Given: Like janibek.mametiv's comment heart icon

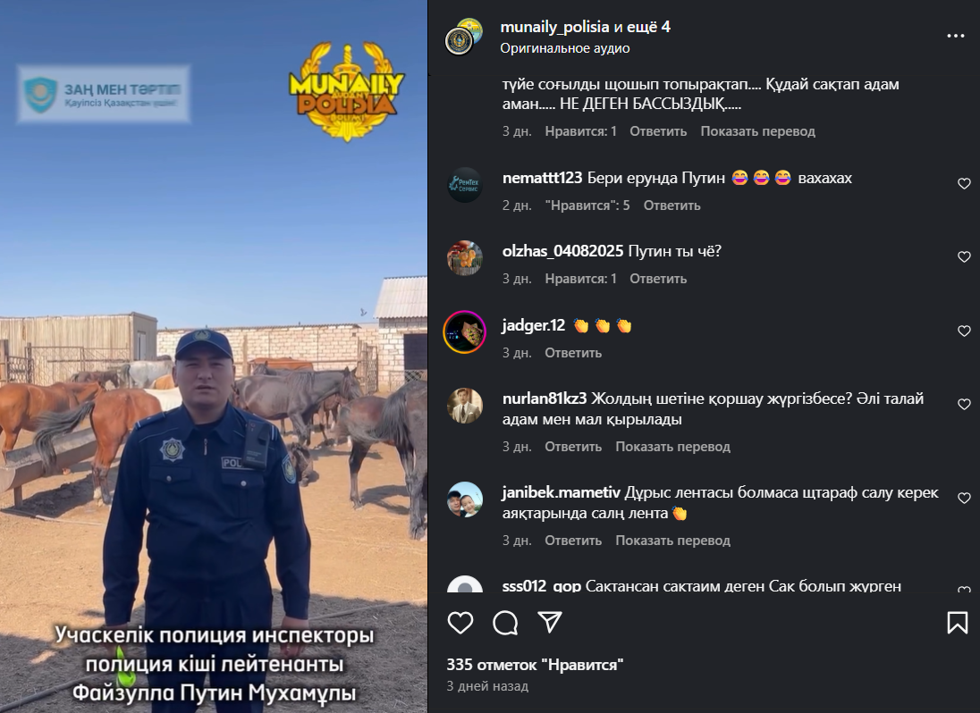Looking at the screenshot, I should point(964,499).
